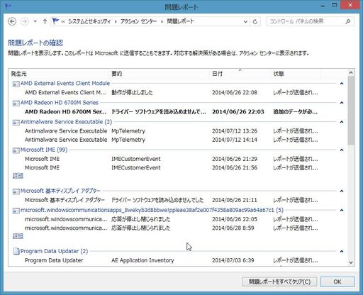Click 問題レポートをすべてクリア(C) button

[279, 282]
